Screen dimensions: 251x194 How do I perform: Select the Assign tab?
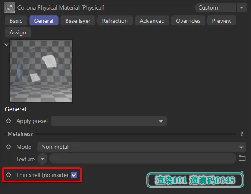coord(18,32)
